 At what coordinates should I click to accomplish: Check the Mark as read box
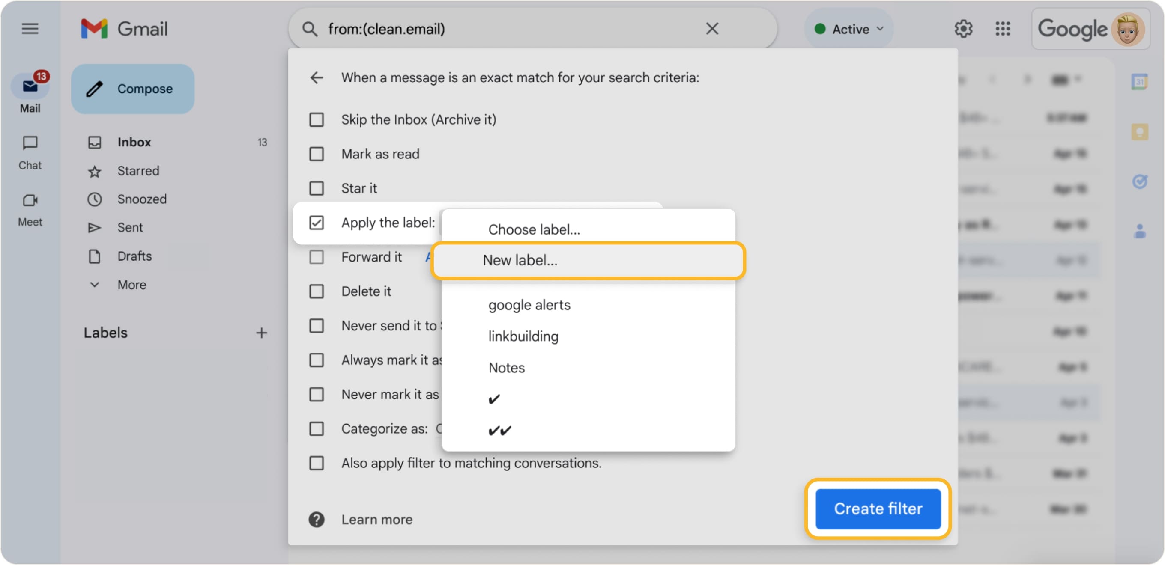tap(316, 154)
